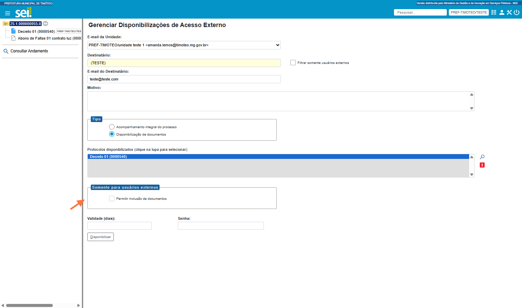Click the protocols list scroll up arrow
The height and width of the screenshot is (308, 522).
tap(472, 157)
